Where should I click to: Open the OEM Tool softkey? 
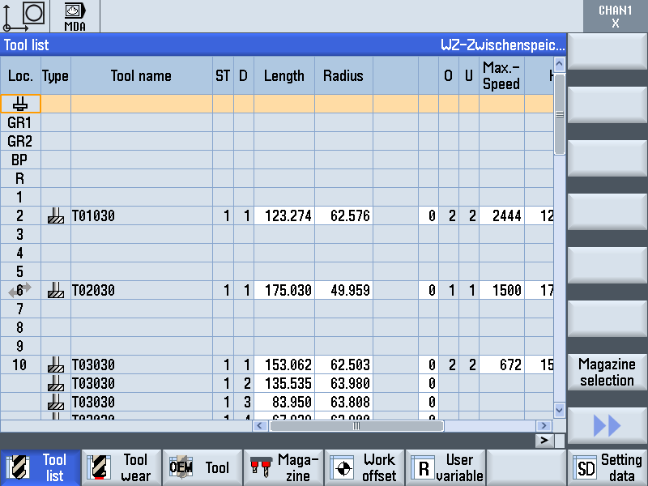click(x=202, y=467)
